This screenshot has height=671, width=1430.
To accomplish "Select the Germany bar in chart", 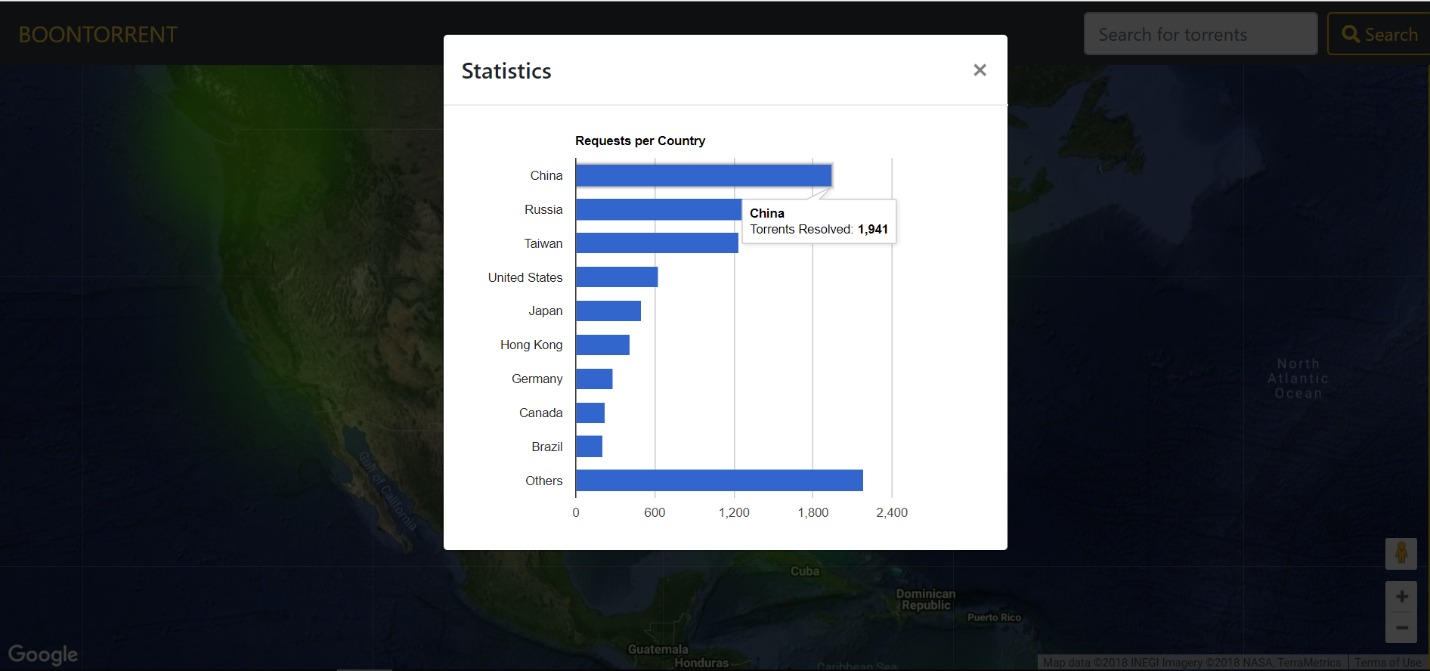I will click(x=594, y=379).
